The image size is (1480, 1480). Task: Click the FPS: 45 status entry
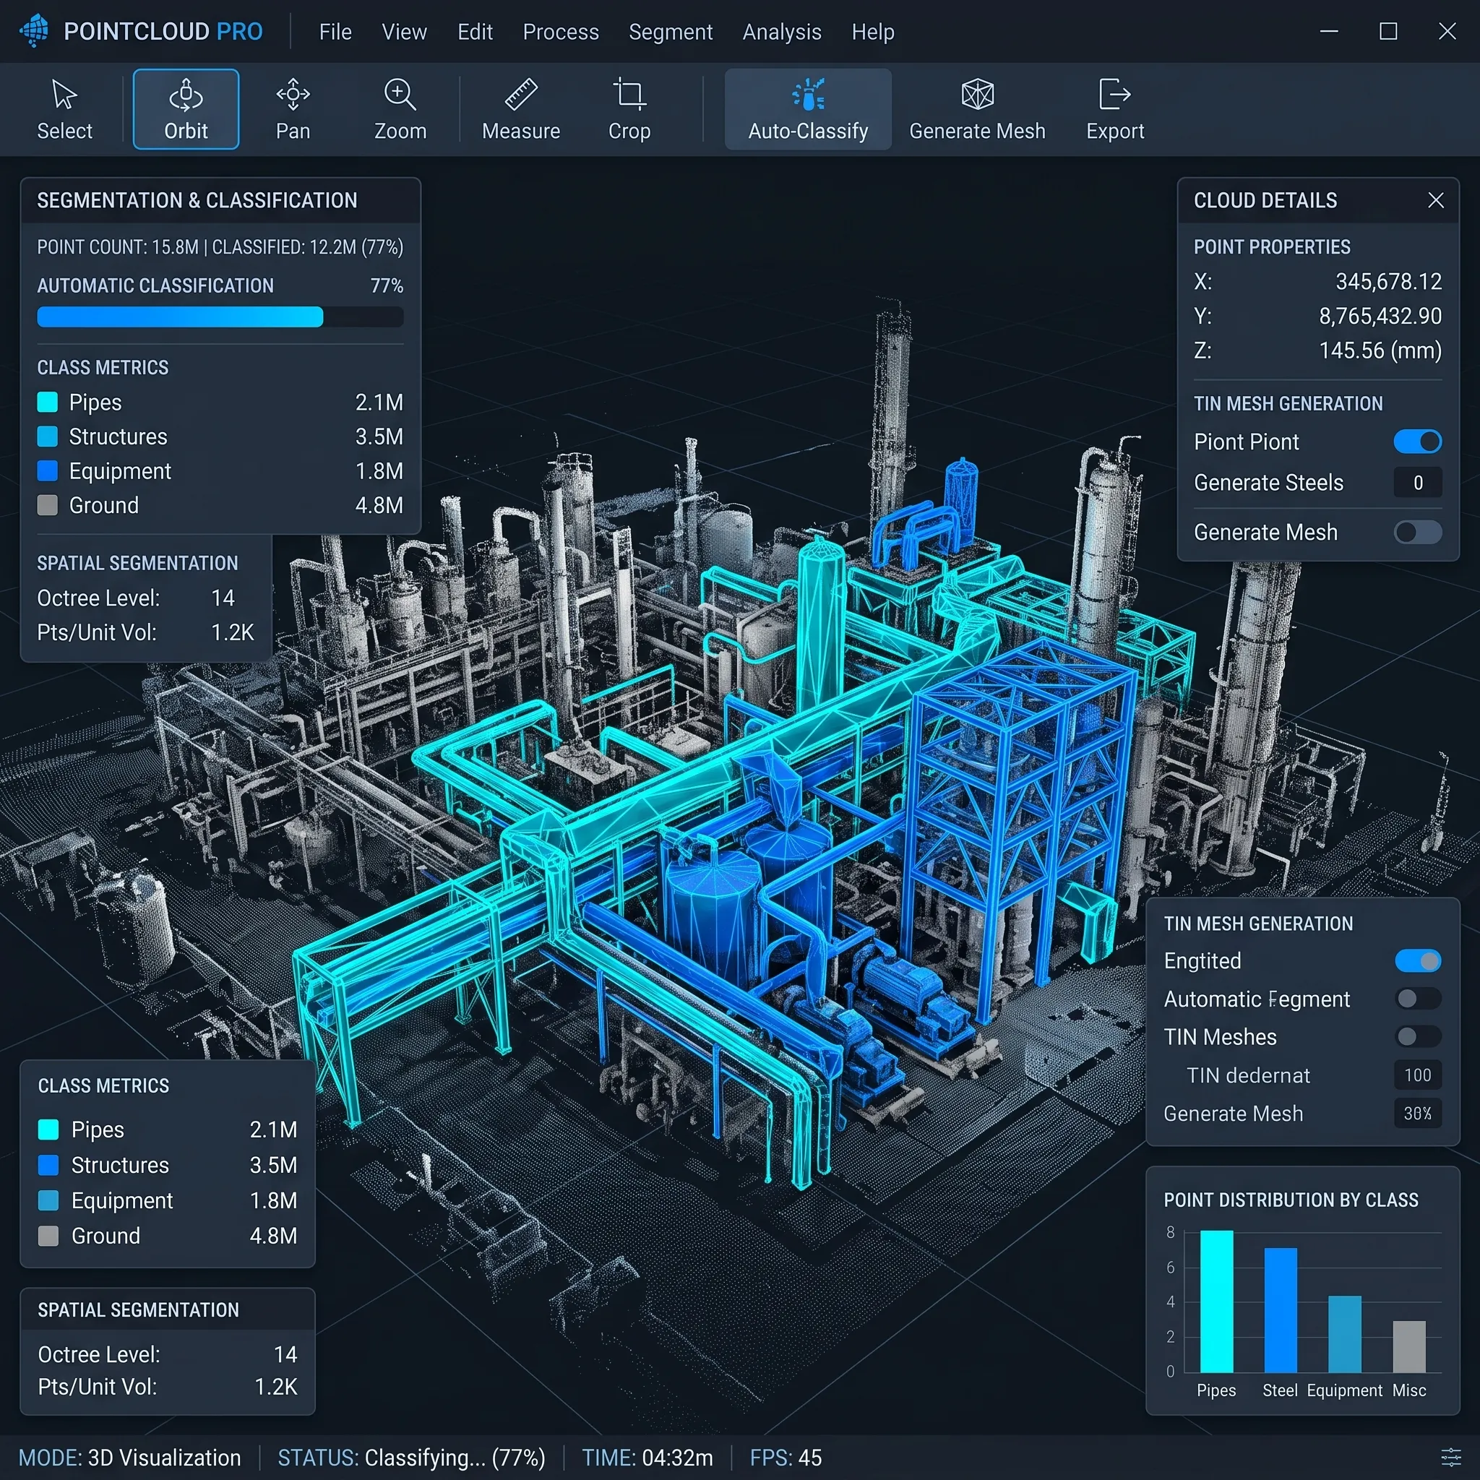[786, 1457]
